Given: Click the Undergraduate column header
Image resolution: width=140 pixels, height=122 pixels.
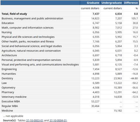Looking at the screenshot, I should click(112, 3).
